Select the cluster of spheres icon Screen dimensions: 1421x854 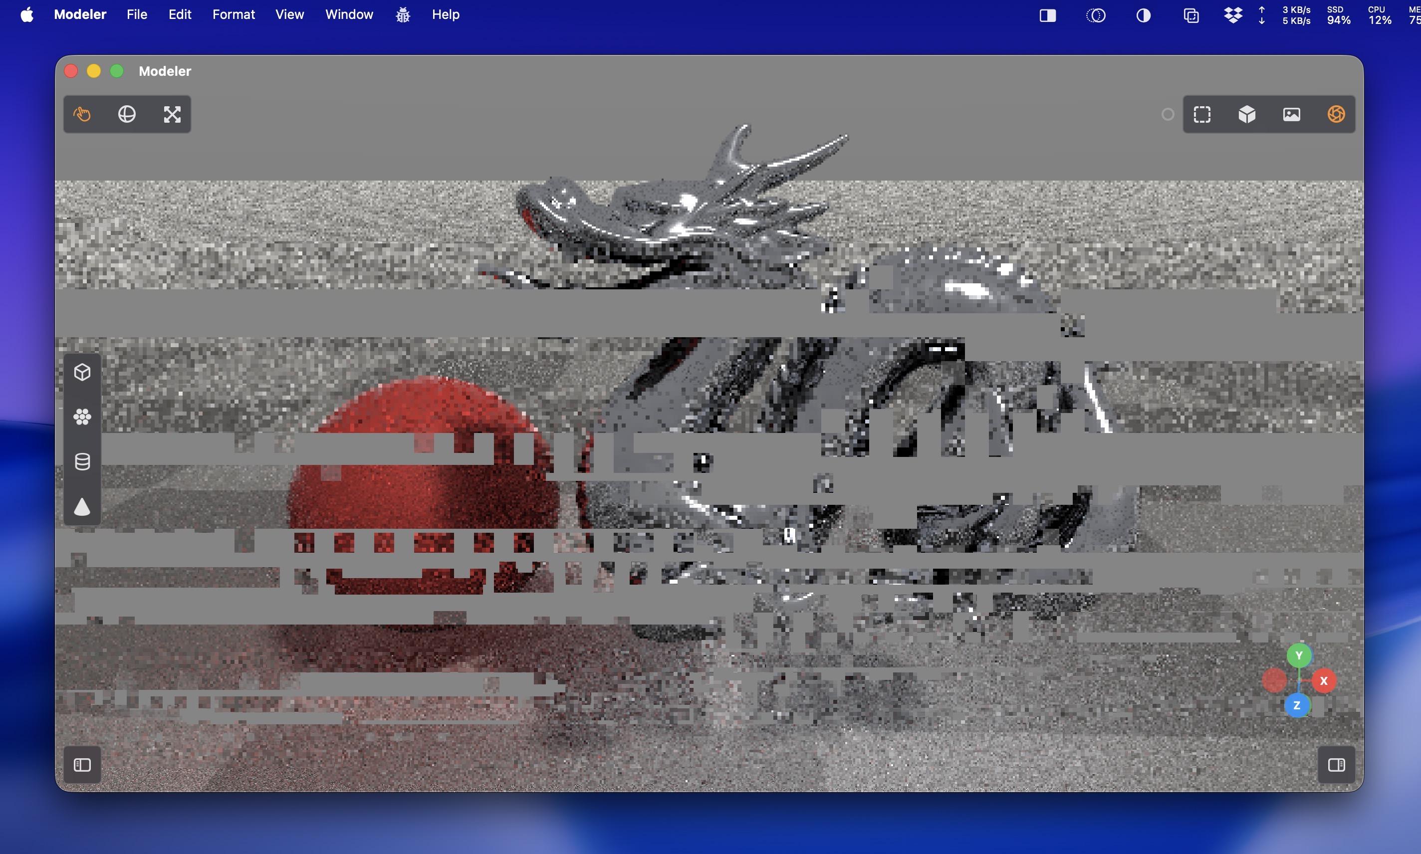[82, 417]
